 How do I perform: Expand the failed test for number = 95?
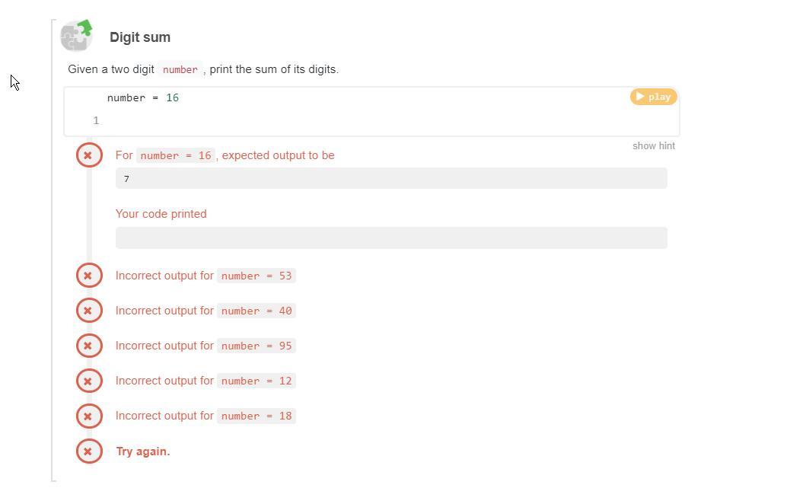[206, 346]
